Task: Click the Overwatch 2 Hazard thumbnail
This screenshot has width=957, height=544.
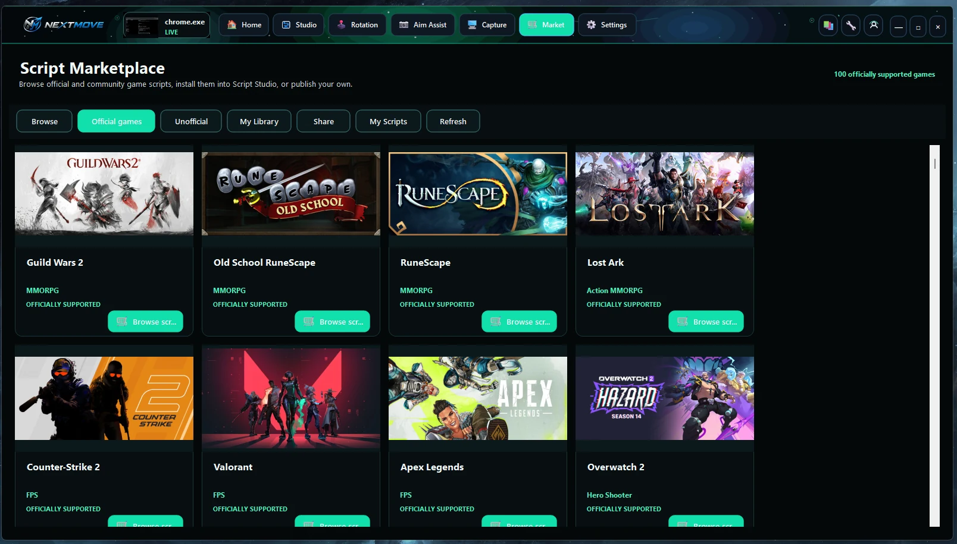Action: click(x=665, y=398)
